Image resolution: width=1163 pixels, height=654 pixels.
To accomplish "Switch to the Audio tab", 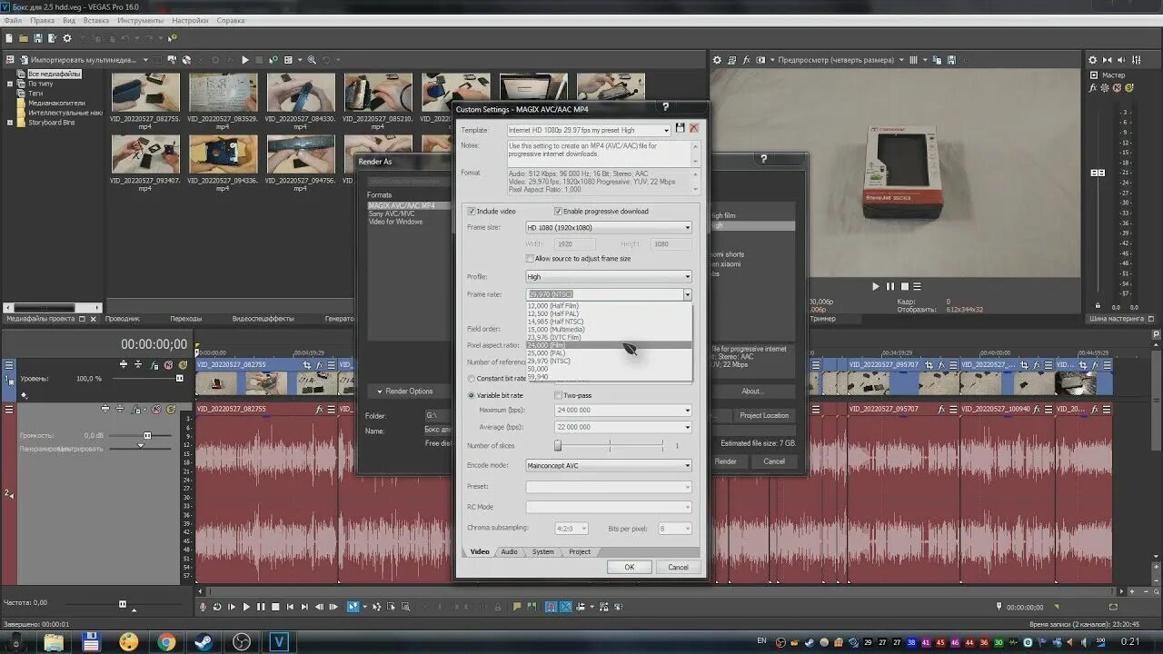I will tap(509, 551).
